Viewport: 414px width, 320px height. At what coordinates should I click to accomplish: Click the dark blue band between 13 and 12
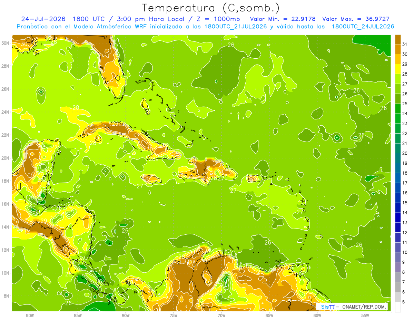click(x=398, y=227)
